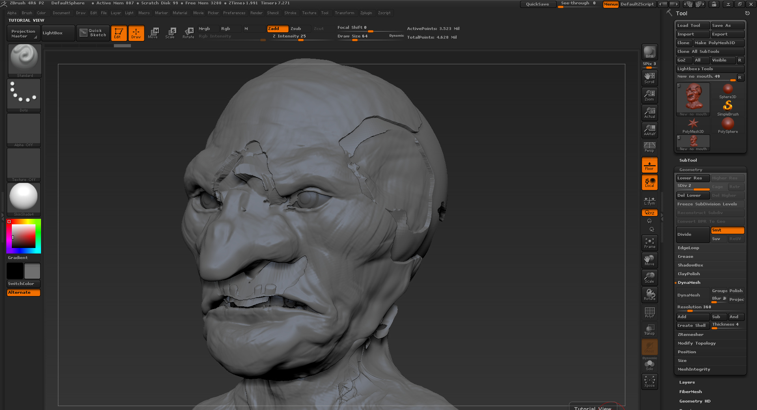Screen dimensions: 757x410
Task: Expand the ZRemesher subsection
Action: (x=690, y=335)
